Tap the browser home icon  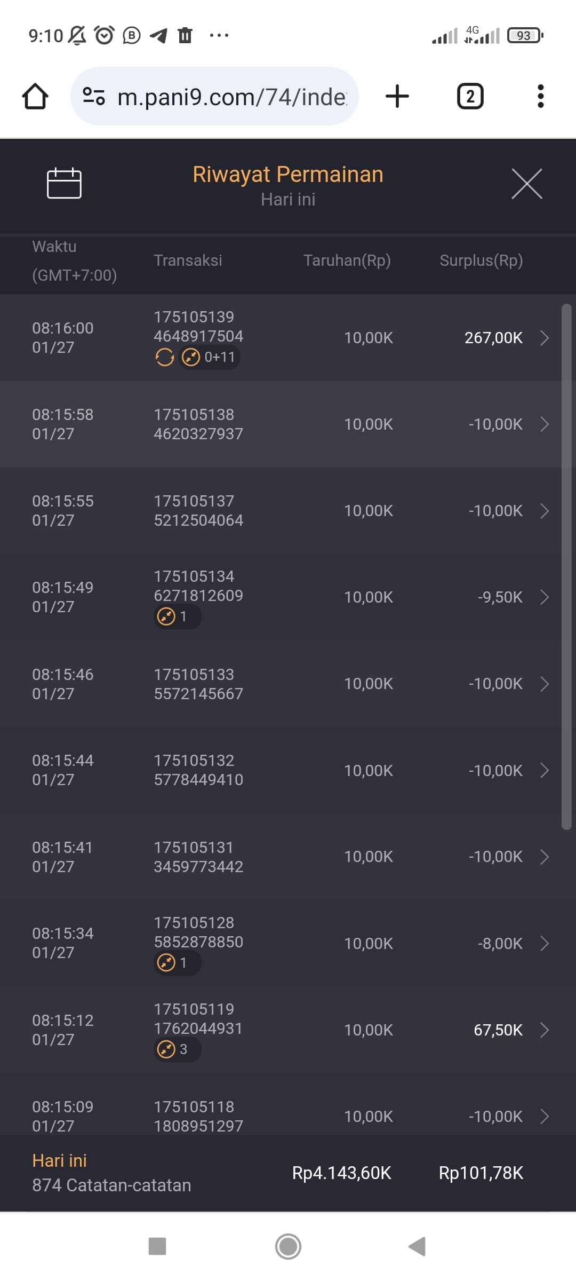[x=35, y=97]
